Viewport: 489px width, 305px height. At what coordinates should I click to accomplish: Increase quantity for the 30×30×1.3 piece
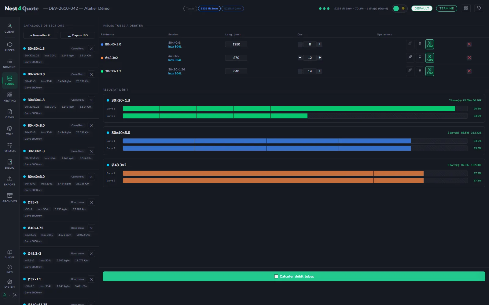[320, 71]
